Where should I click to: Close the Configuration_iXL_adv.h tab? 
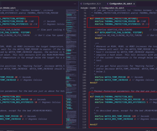pyautogui.click(x=134, y=4)
